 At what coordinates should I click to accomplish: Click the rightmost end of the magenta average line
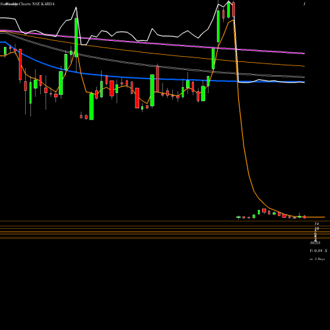[304, 53]
